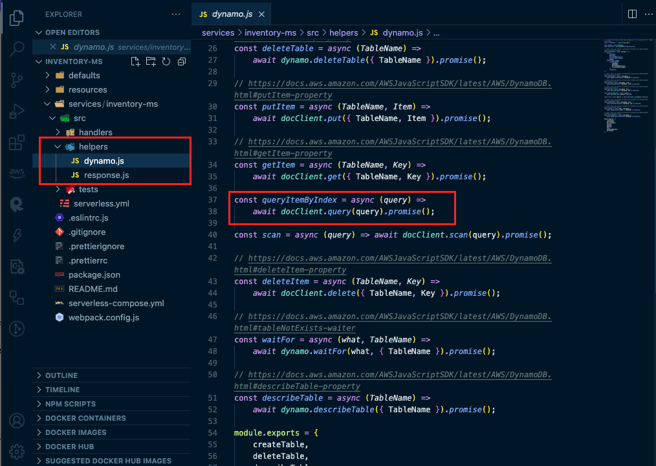Close the dynamo.js editor tab
656x466 pixels.
coord(261,14)
